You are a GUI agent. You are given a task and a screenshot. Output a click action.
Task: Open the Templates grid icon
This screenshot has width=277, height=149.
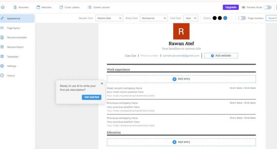(2, 57)
